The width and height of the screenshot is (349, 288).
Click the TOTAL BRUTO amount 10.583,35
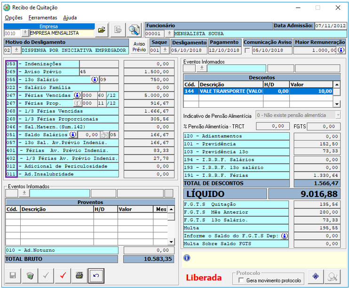(149, 259)
